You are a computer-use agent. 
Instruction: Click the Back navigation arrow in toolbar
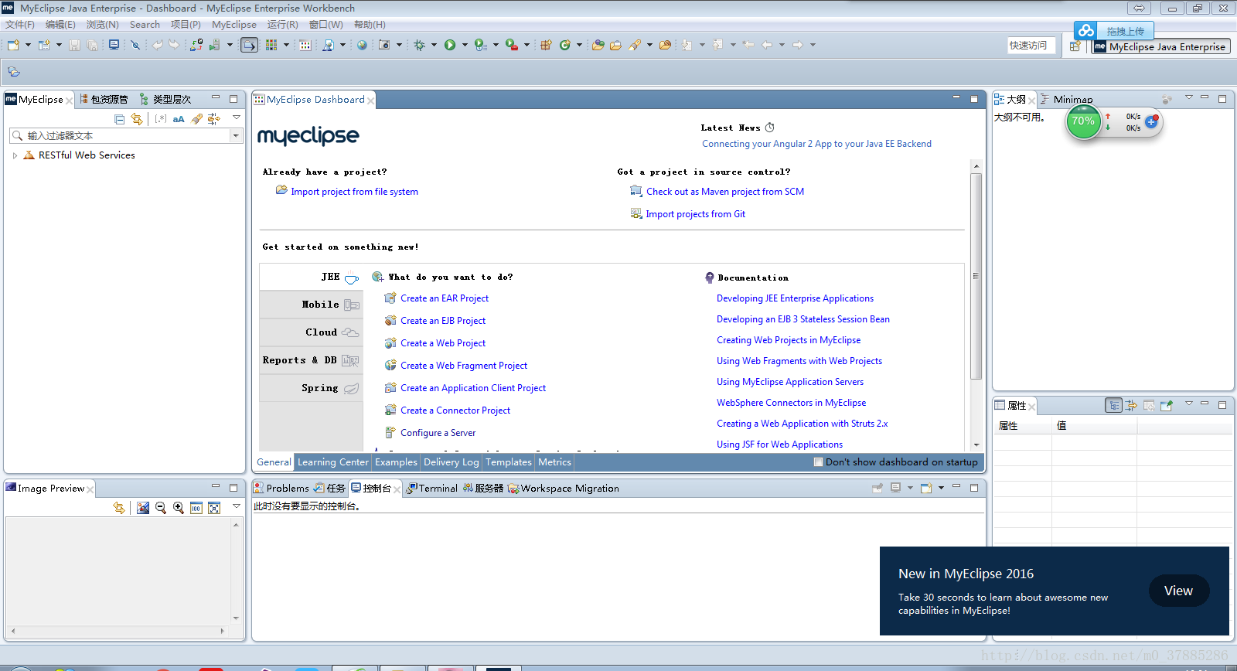pos(767,45)
